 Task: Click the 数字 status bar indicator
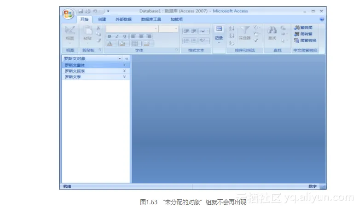(x=313, y=186)
